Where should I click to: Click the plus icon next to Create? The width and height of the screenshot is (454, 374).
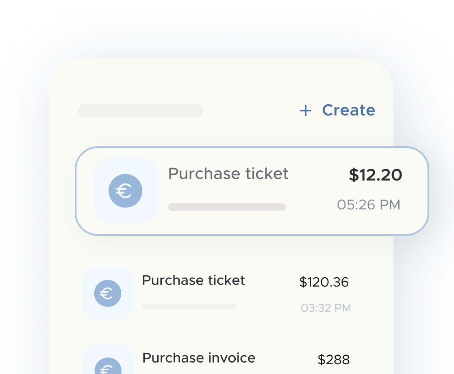coord(305,110)
